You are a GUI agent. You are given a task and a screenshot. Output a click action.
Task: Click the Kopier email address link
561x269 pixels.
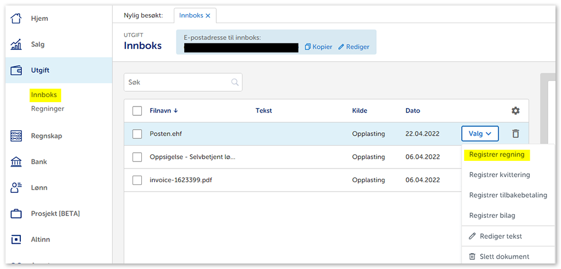[318, 47]
